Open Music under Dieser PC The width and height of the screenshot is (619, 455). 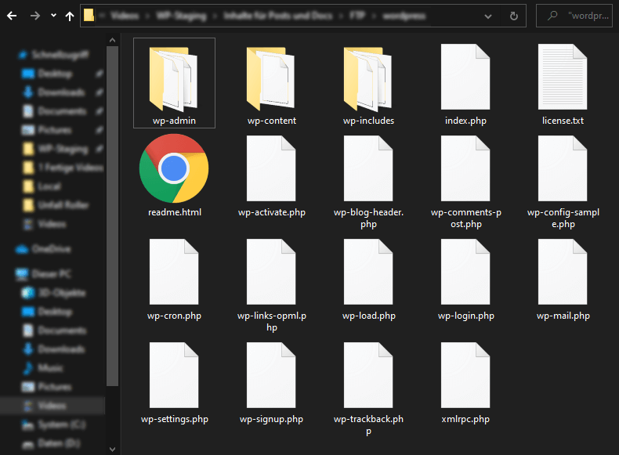click(42, 368)
